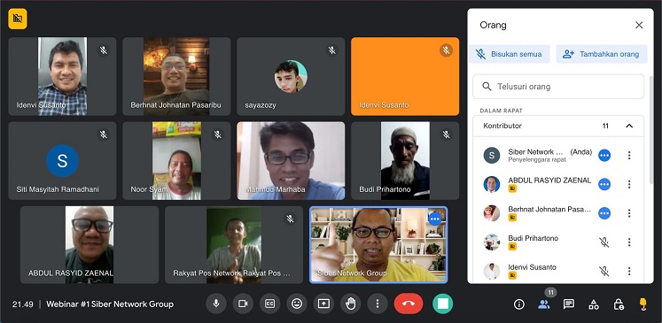
Task: Open more actions for Budi Prihartono in list
Action: point(629,242)
